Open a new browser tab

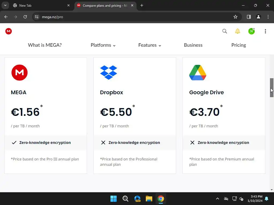(x=142, y=5)
